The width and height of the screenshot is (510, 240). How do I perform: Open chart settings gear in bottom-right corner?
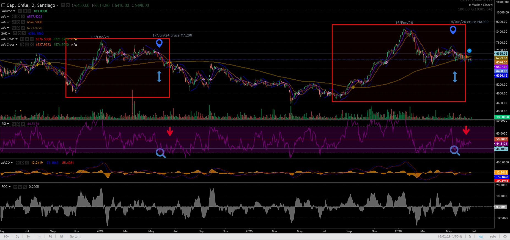point(505,236)
